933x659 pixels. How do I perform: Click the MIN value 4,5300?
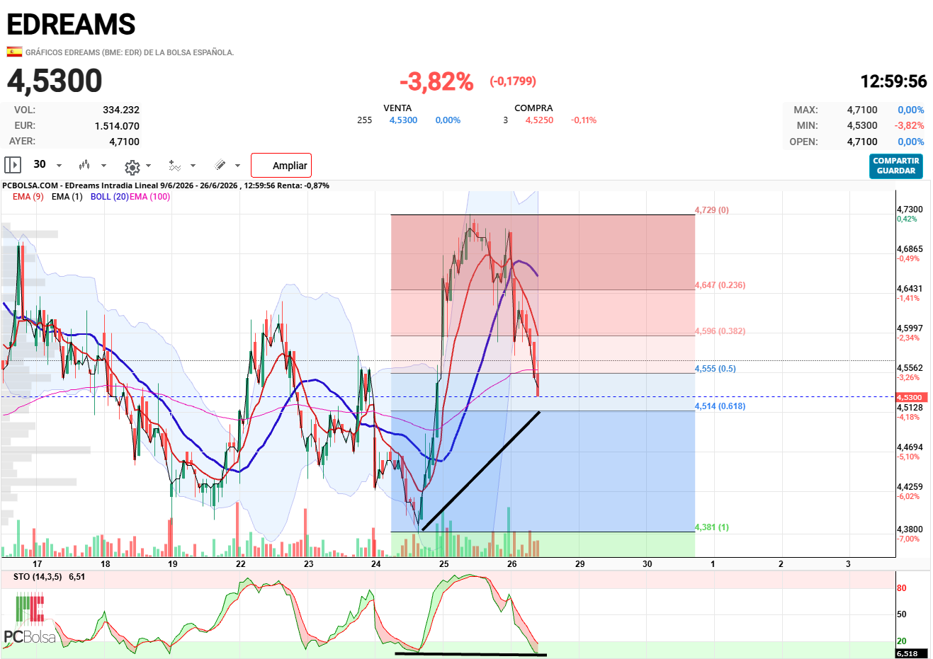coord(862,125)
